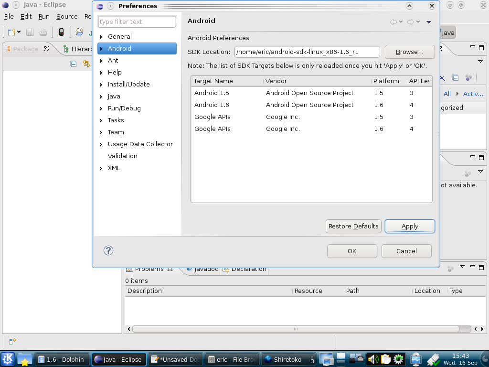
Task: Click the Cancel button
Action: coord(406,251)
